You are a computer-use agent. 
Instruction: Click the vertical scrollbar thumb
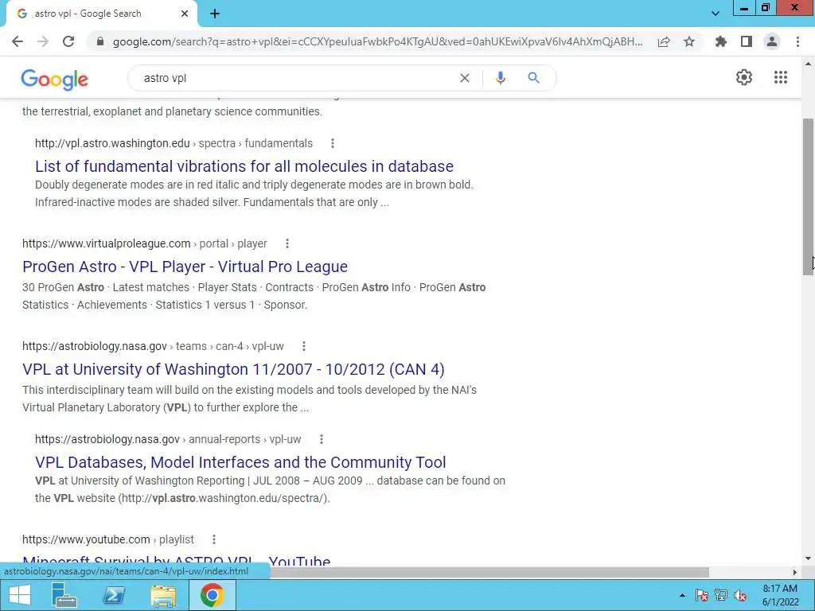point(808,197)
